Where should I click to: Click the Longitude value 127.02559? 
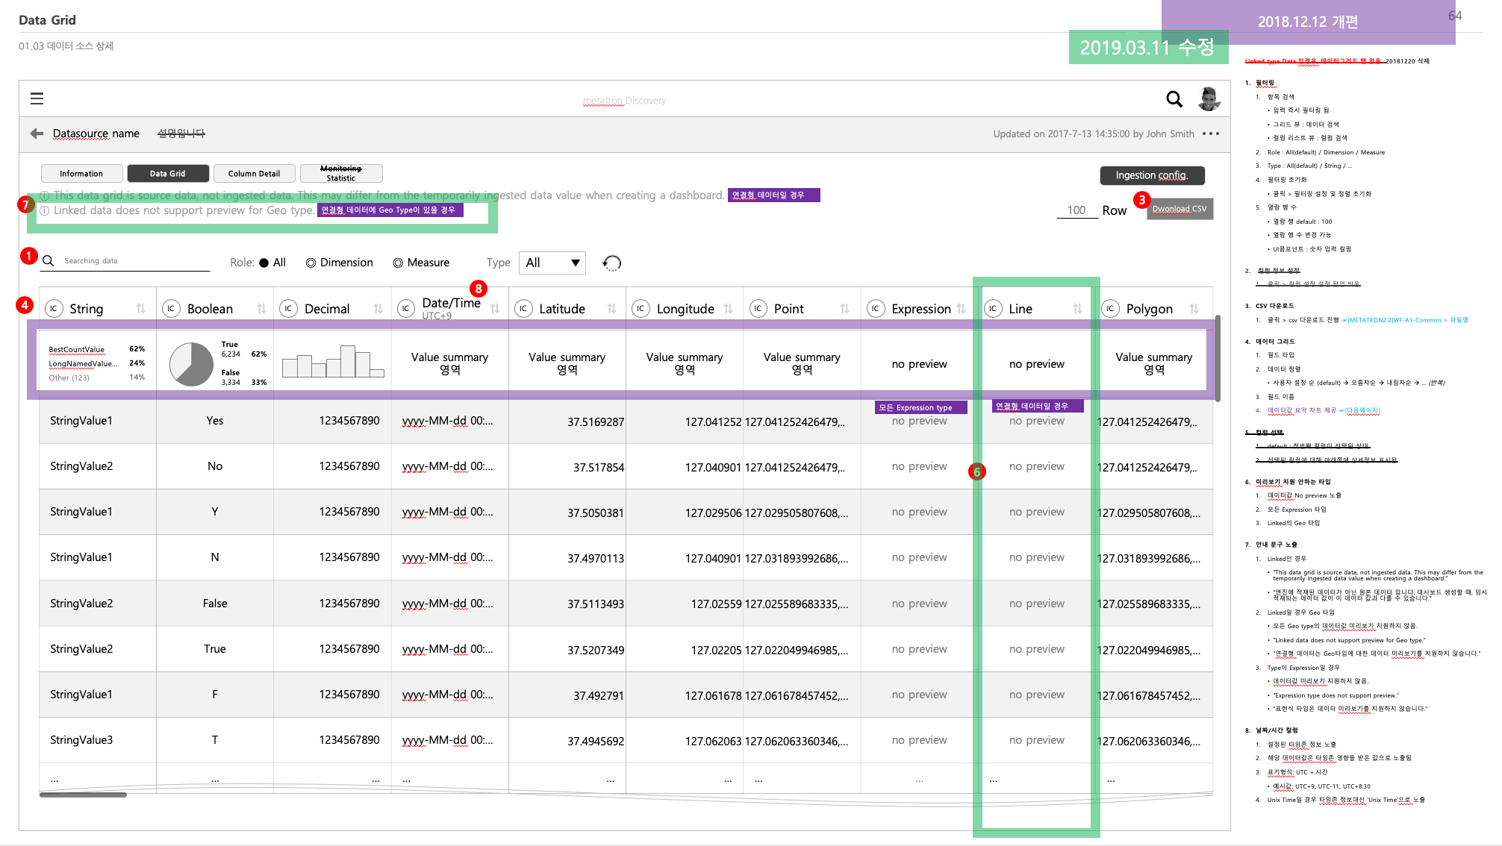click(716, 604)
